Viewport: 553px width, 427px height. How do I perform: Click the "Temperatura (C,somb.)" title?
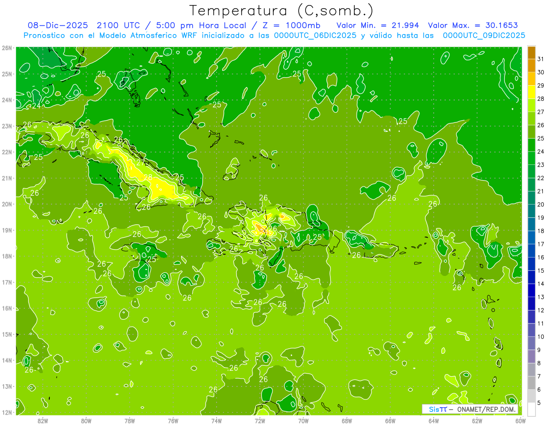point(282,11)
